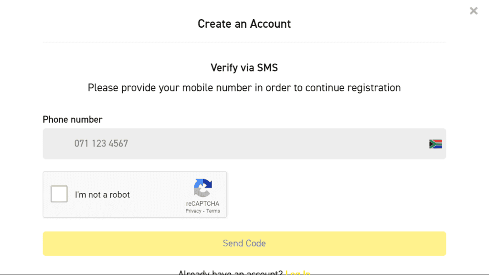Focus the Phone number input field
Image resolution: width=489 pixels, height=275 pixels.
239,144
